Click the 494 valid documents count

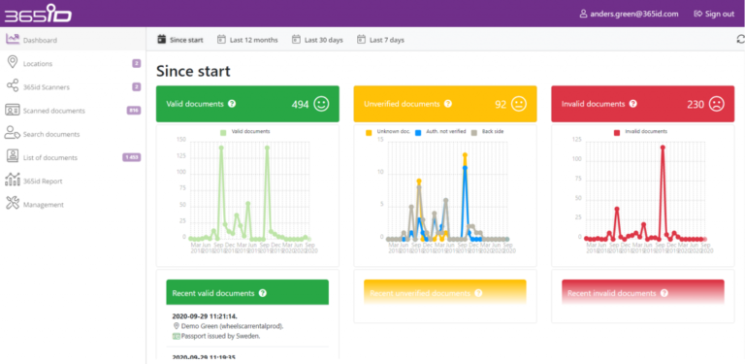301,104
